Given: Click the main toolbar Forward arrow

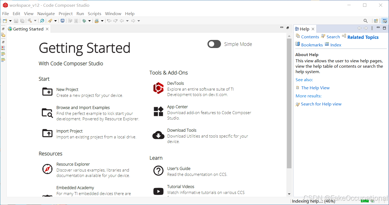Looking at the screenshot, I should click(133, 21).
